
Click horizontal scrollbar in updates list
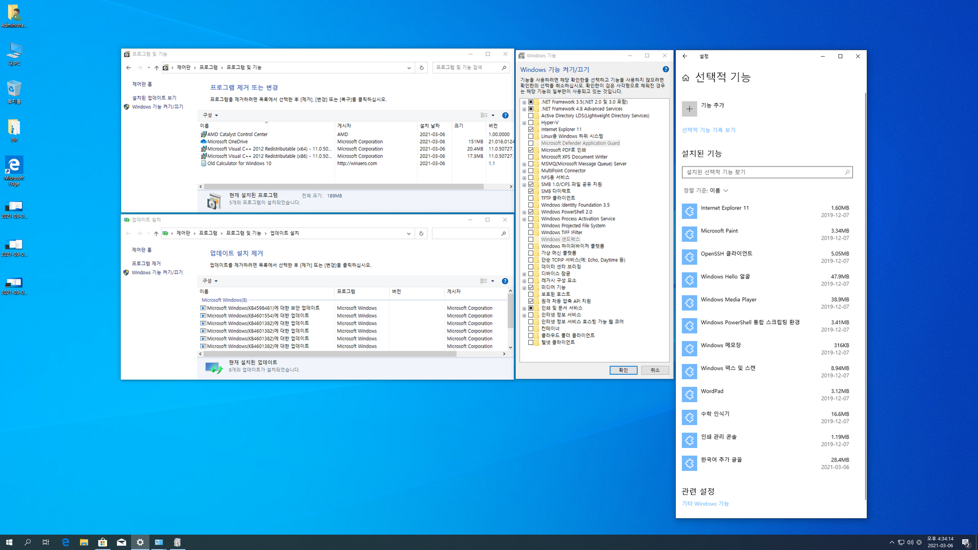pyautogui.click(x=330, y=354)
